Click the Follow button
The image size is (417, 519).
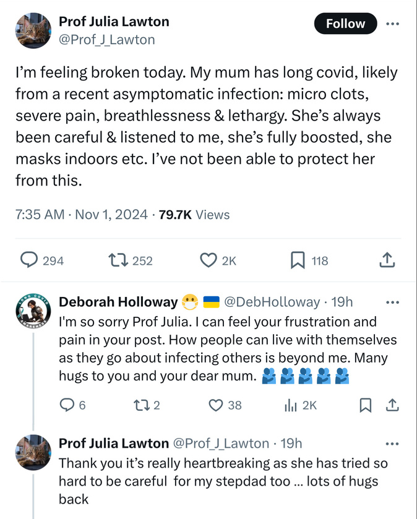[x=345, y=24]
